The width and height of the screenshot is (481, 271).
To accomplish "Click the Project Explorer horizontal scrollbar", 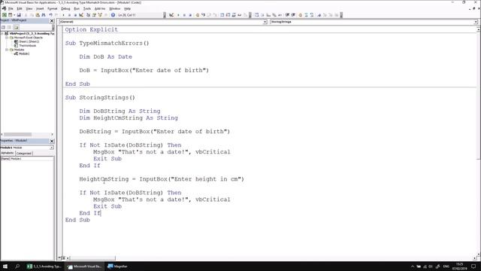I will point(18,134).
